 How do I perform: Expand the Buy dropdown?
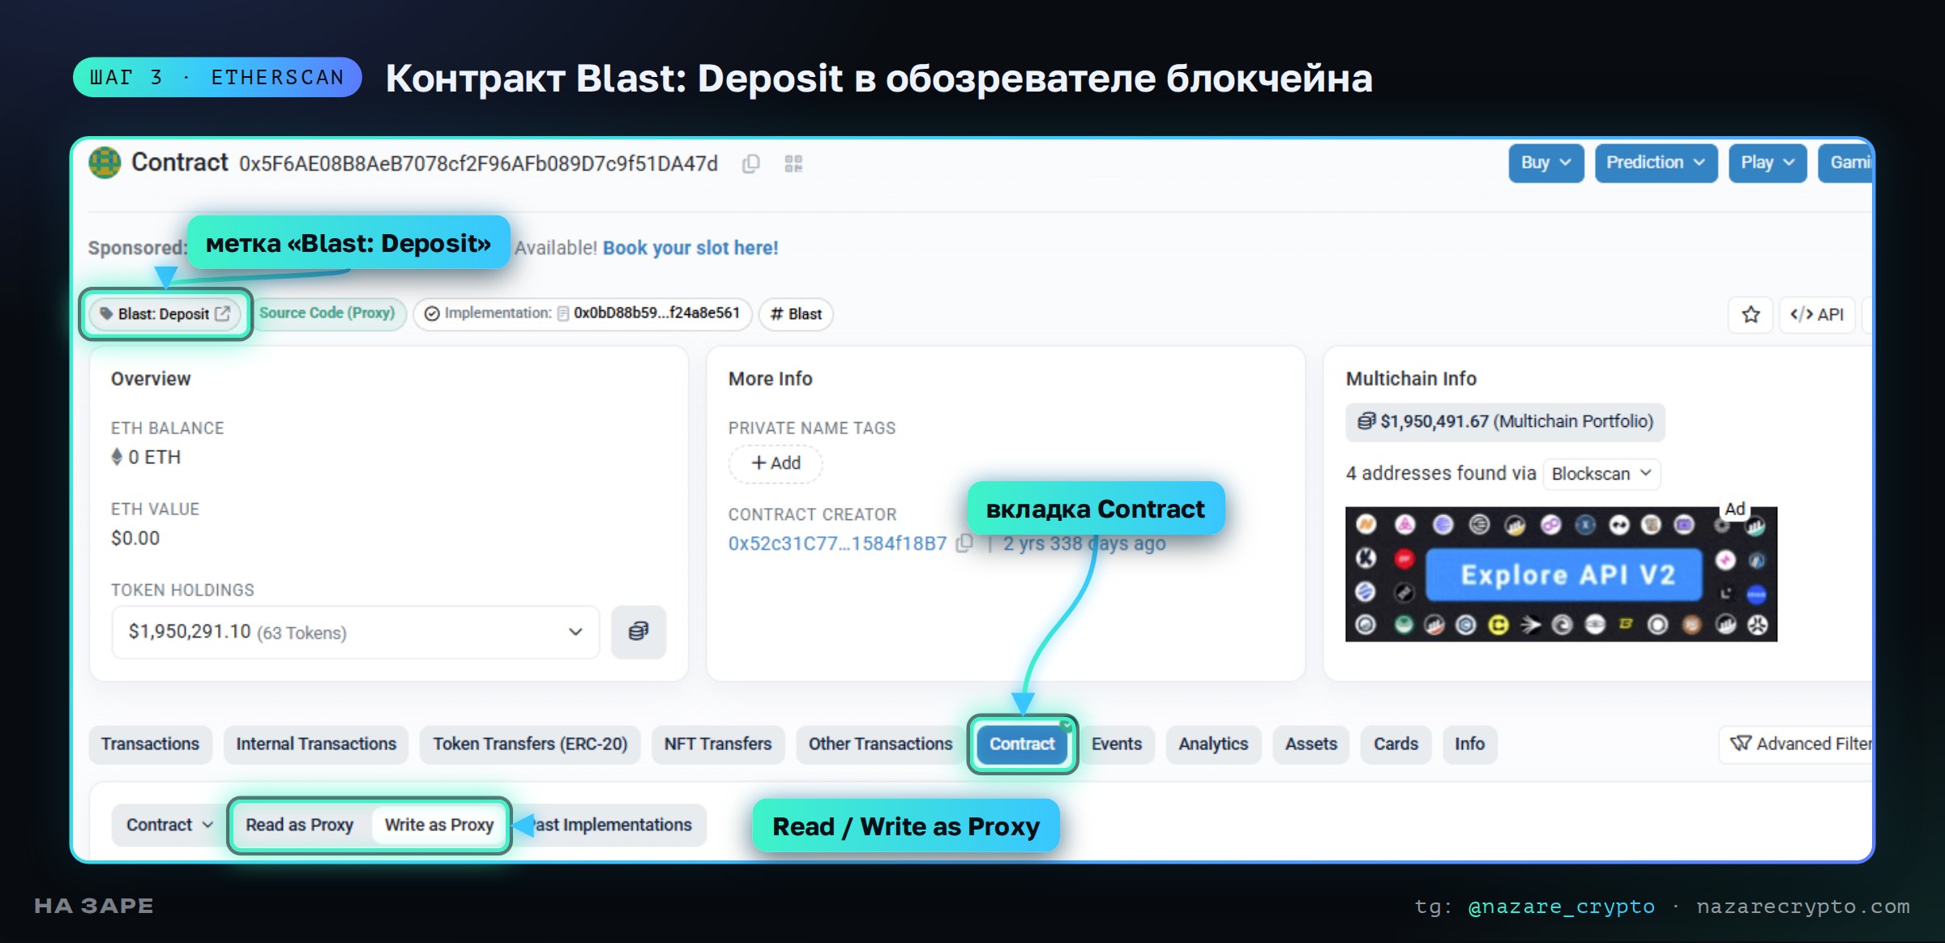tap(1545, 163)
